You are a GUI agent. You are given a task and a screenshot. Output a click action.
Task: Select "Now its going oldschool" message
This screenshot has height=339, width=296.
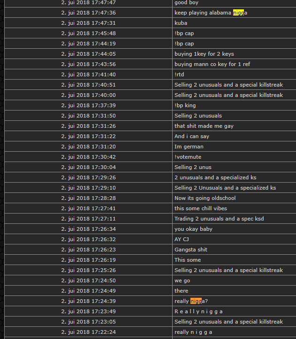pos(205,198)
